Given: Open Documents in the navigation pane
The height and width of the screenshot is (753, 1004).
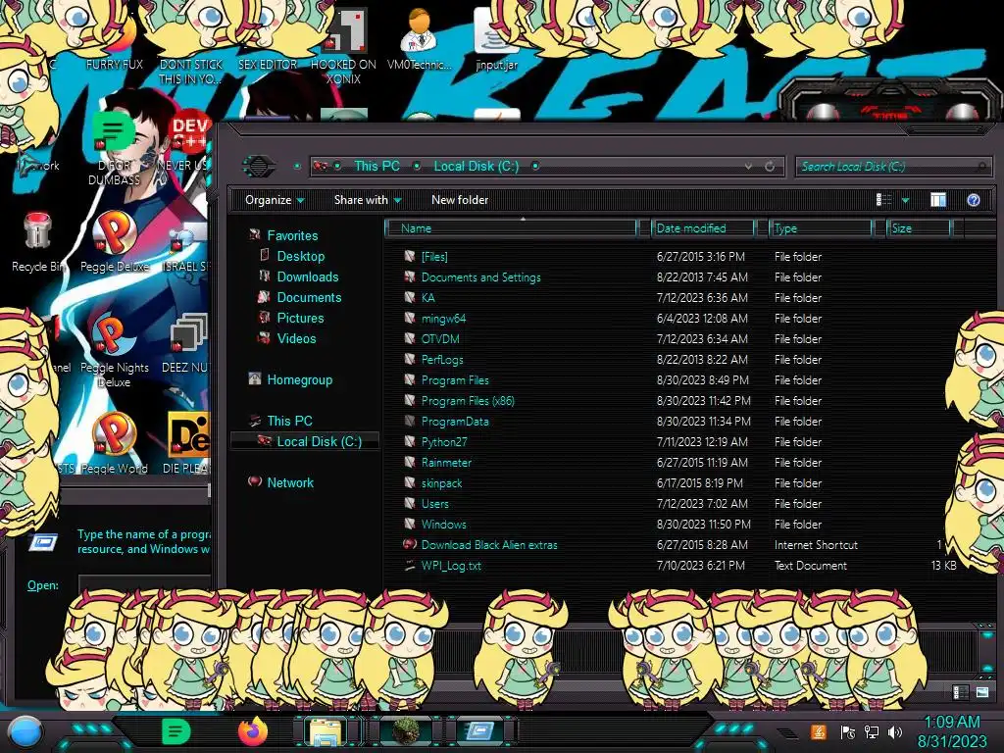Looking at the screenshot, I should (309, 297).
